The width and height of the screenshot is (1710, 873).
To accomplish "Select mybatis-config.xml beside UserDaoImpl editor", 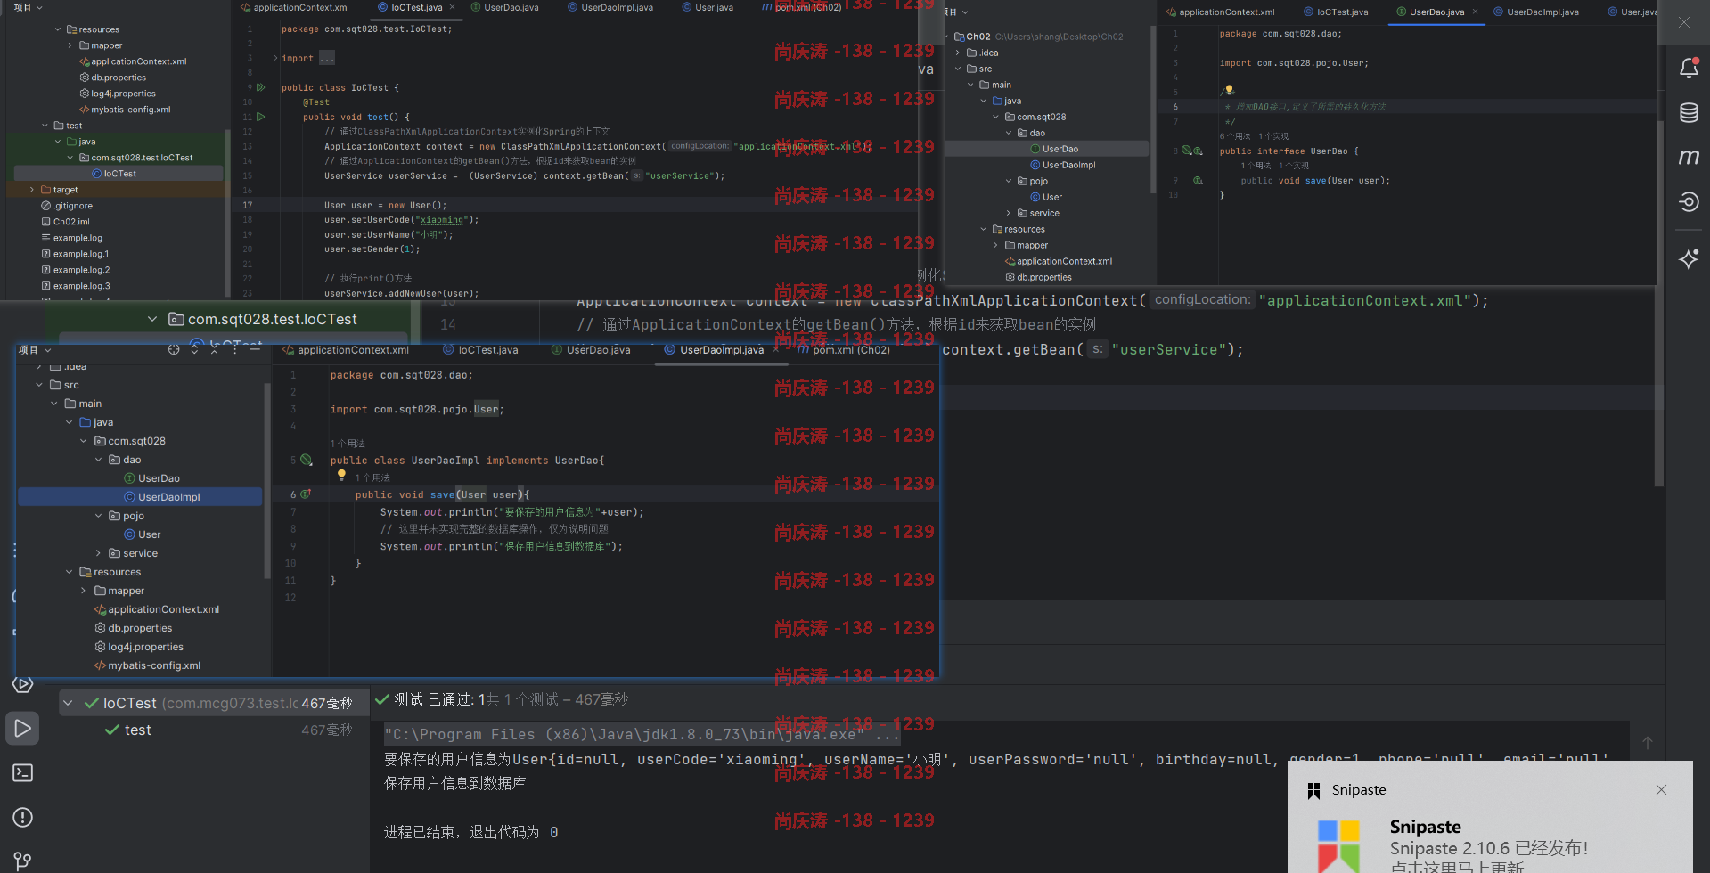I will [x=146, y=665].
